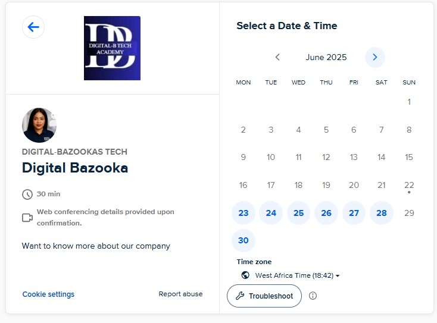This screenshot has height=323, width=437.
Task: Go to next month with right chevron
Action: click(375, 57)
